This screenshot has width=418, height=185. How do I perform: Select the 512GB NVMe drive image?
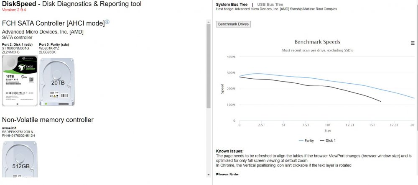click(x=20, y=159)
